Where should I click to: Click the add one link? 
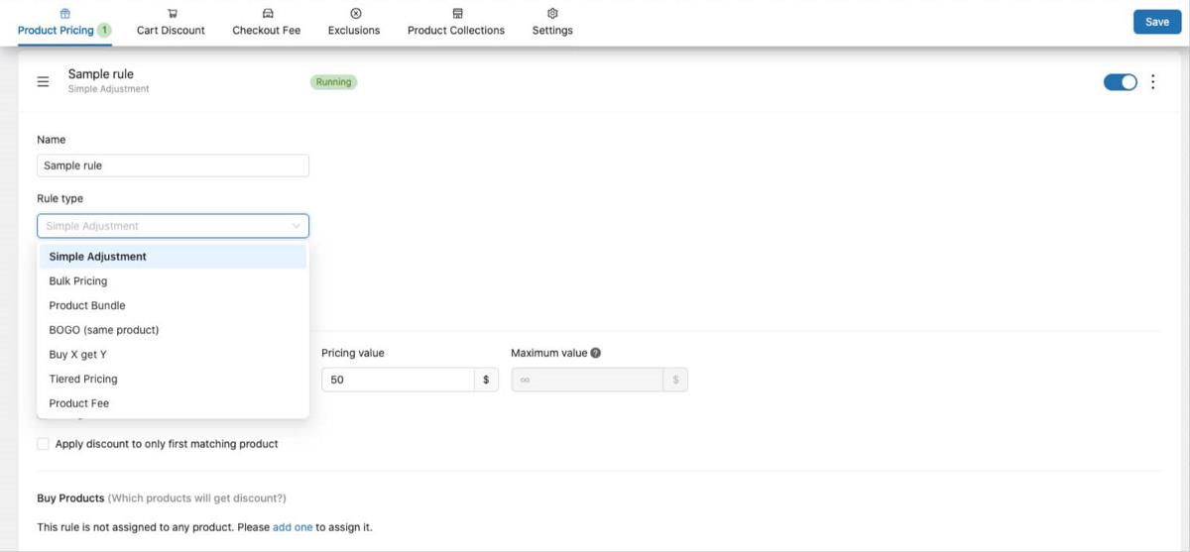293,527
